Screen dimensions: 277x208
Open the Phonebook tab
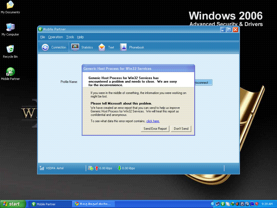[132, 47]
